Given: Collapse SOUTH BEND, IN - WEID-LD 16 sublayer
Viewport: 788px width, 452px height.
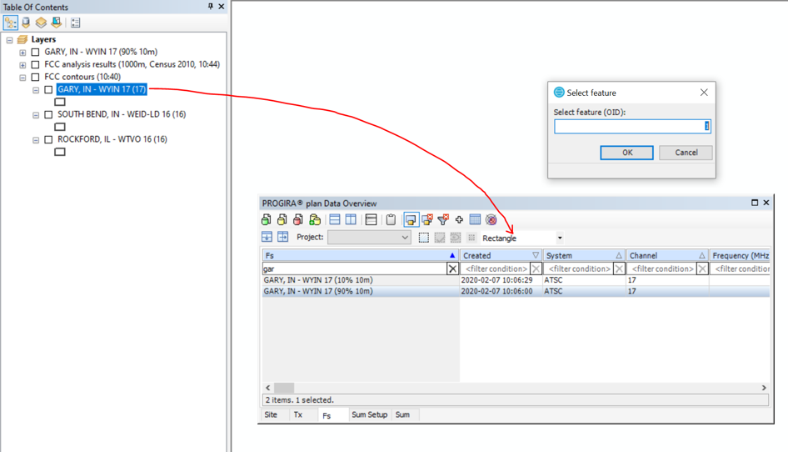Looking at the screenshot, I should pos(36,115).
